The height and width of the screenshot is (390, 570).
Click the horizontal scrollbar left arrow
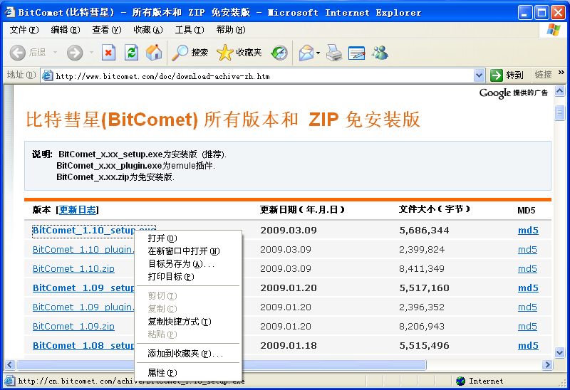coord(10,364)
